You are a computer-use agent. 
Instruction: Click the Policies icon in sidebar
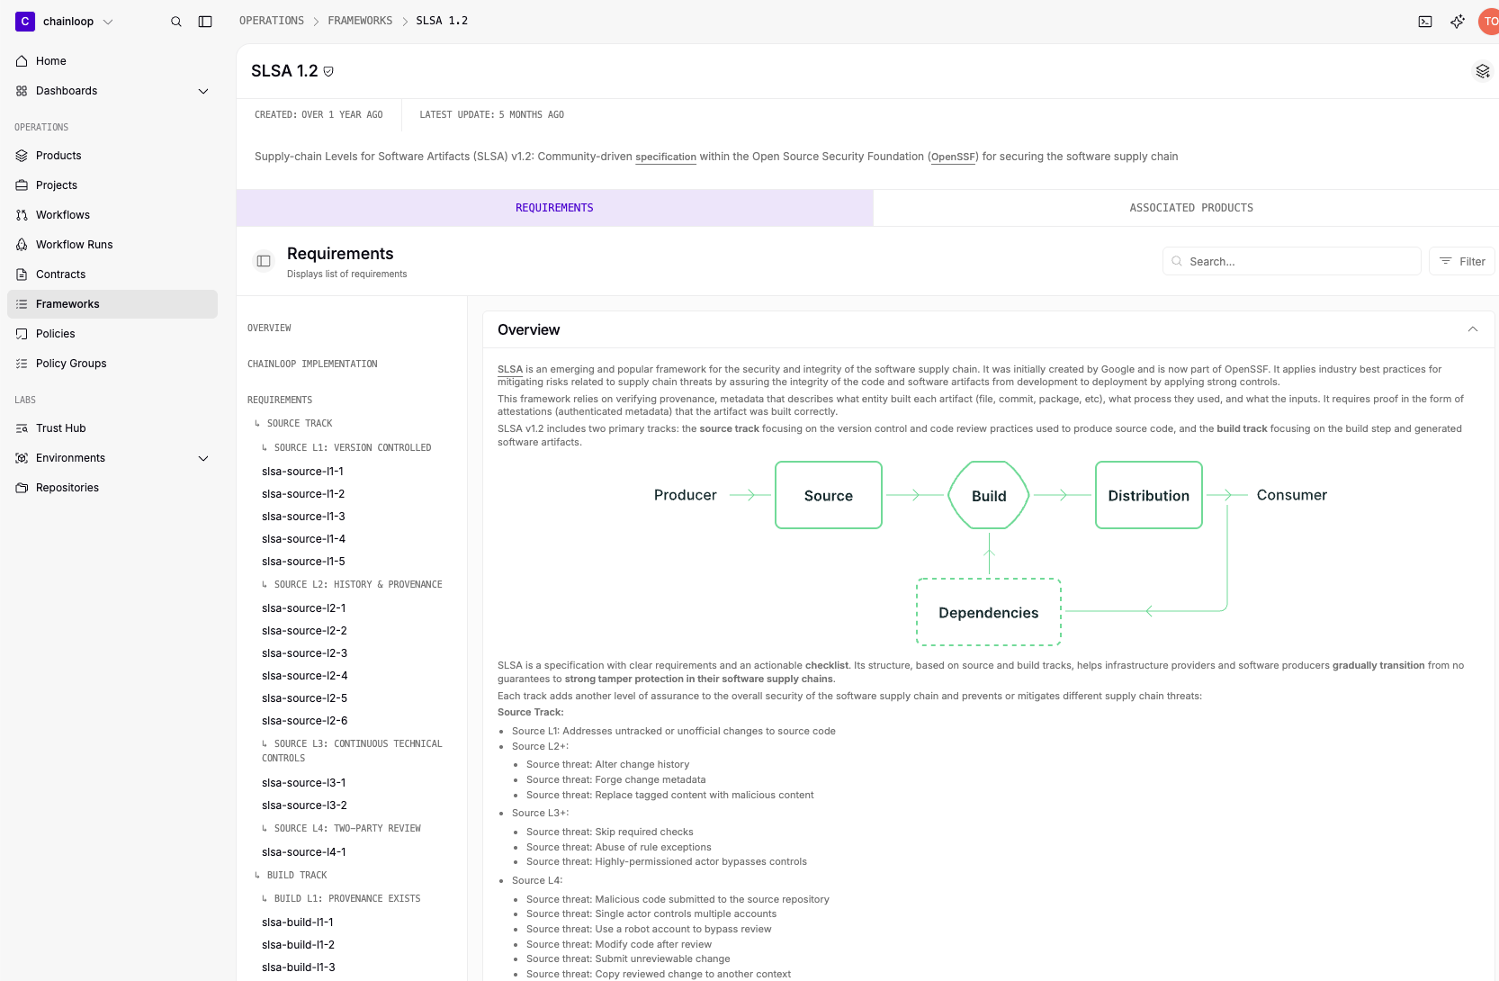[22, 334]
